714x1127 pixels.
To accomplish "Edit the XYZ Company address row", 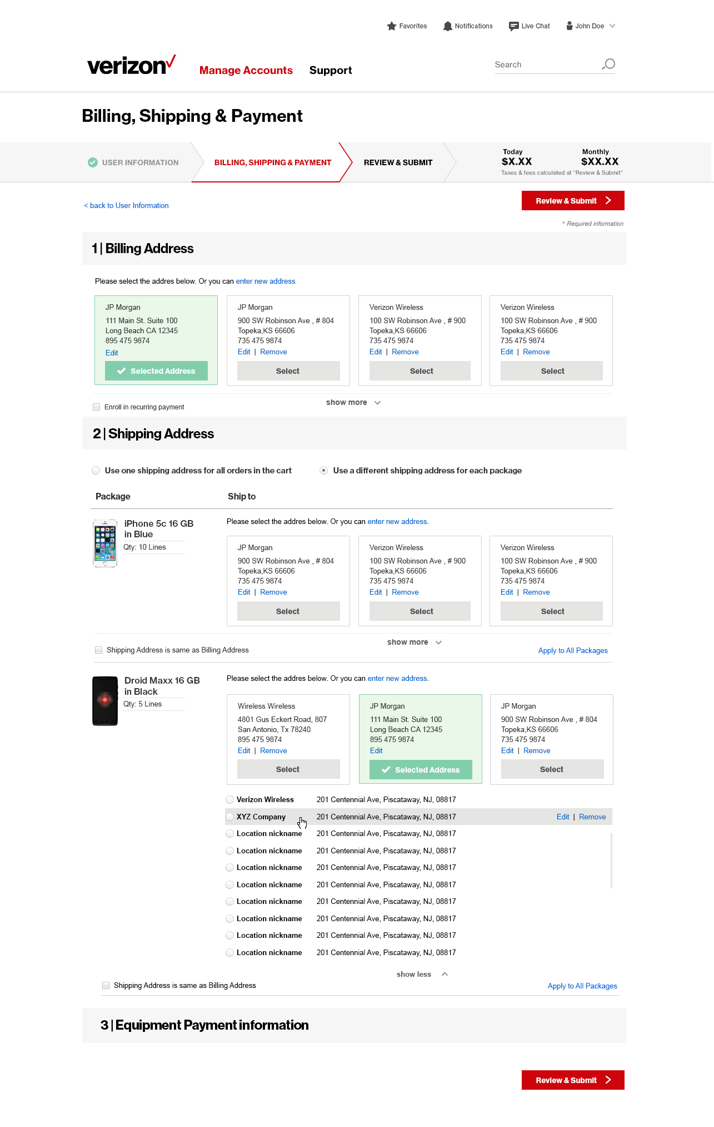I will coord(563,817).
